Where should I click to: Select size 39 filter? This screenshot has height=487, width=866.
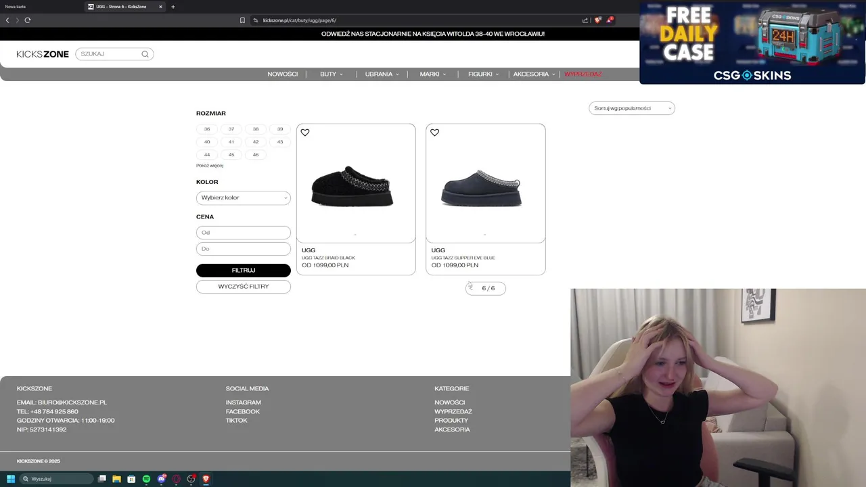280,129
